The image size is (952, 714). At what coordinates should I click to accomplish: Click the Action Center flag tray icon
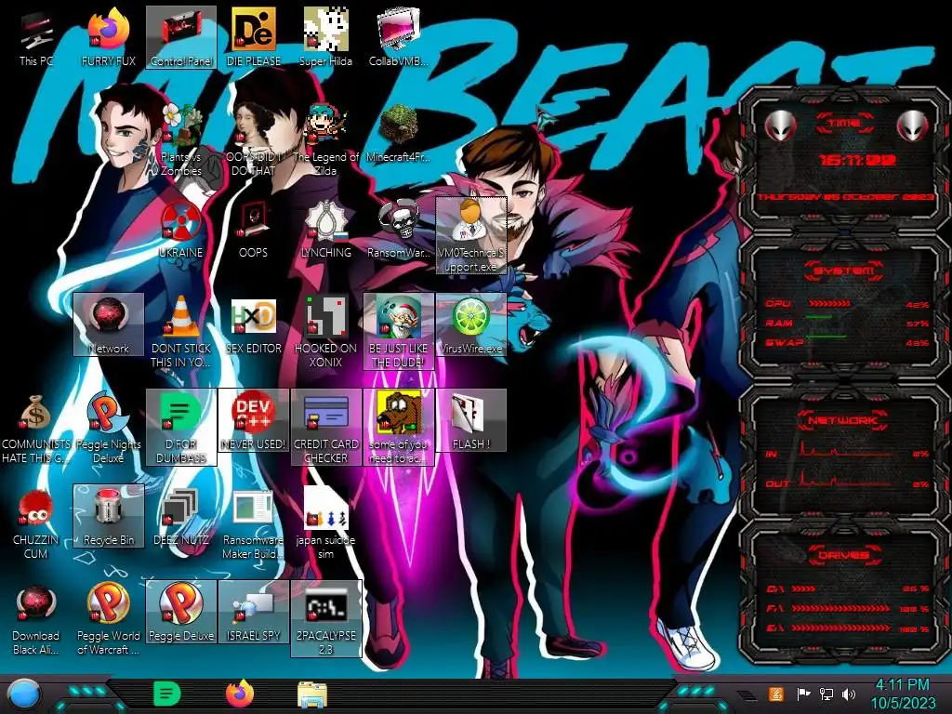click(803, 694)
